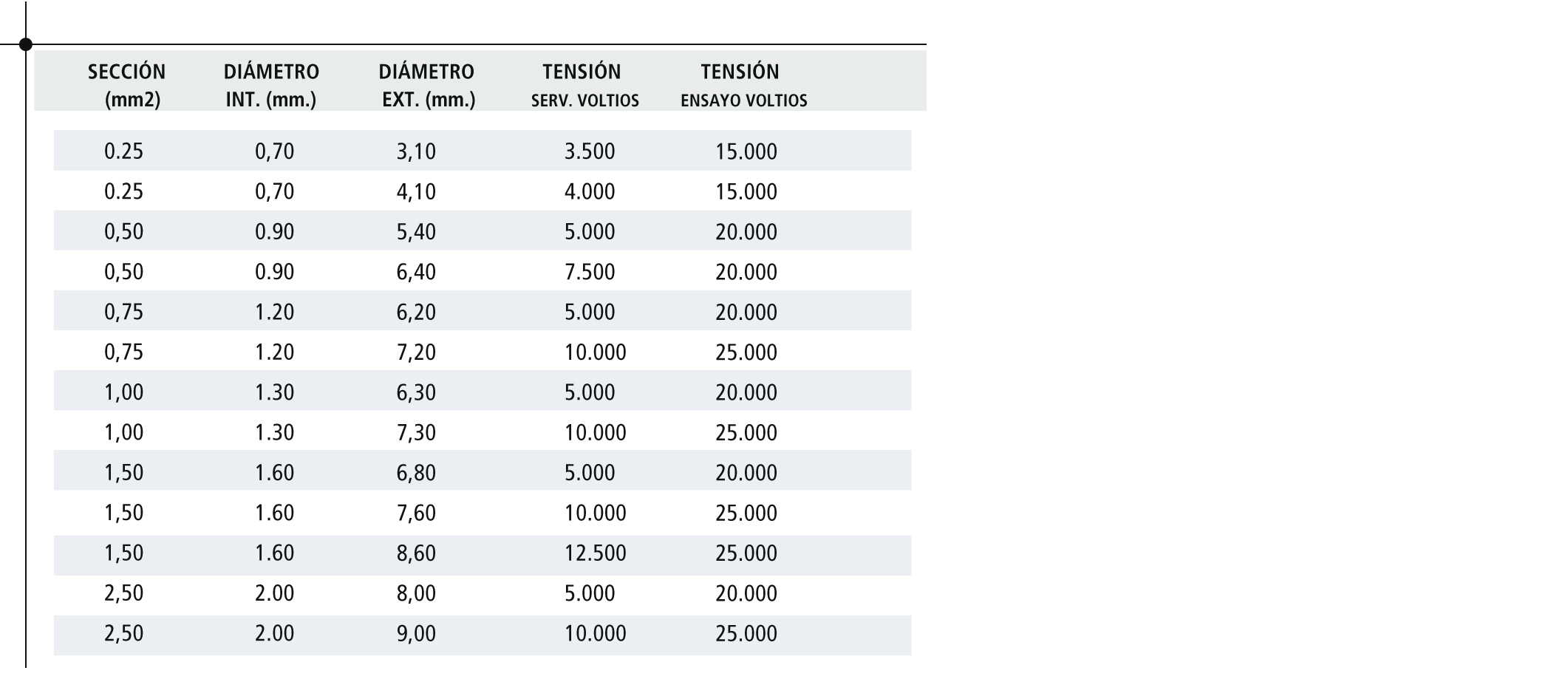Viewport: 1568px width, 679px height.
Task: Select the 7,20 external diameter value
Action: 416,352
